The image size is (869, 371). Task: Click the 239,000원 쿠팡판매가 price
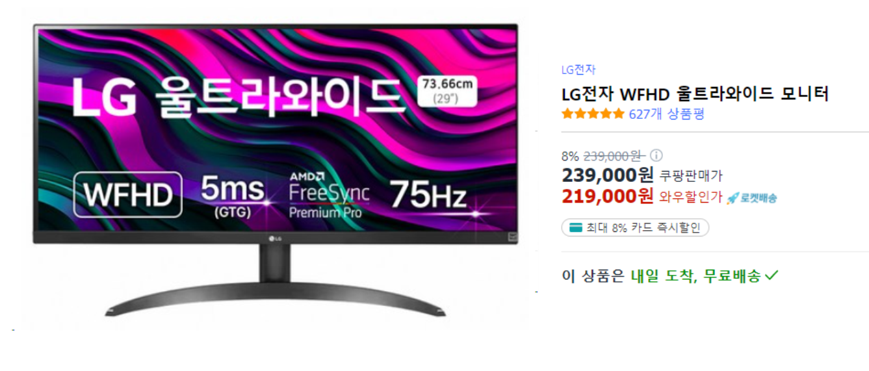pos(642,175)
